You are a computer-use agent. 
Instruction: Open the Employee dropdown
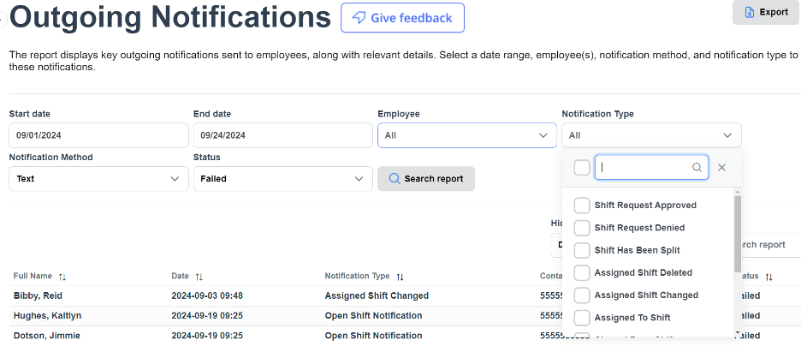coord(466,135)
